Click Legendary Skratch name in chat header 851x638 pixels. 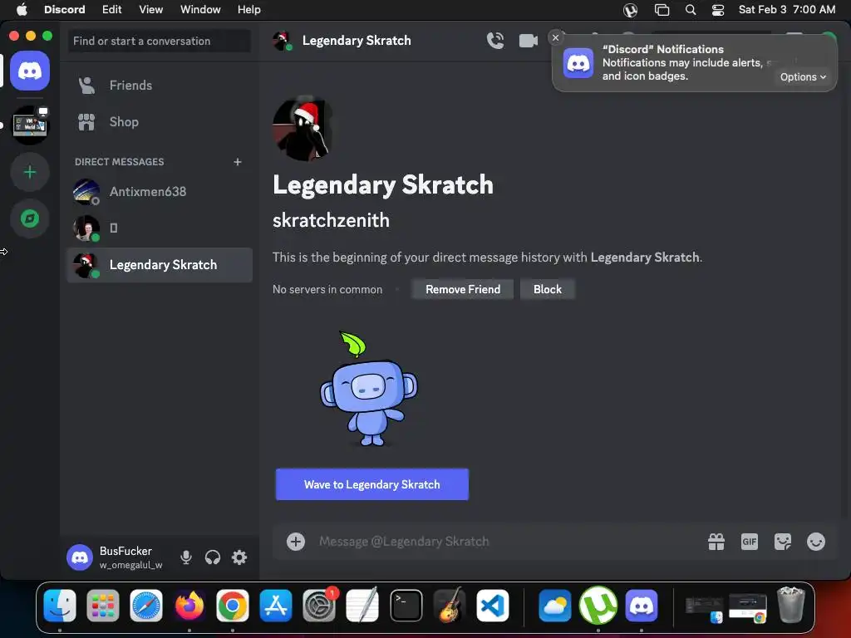(x=357, y=41)
